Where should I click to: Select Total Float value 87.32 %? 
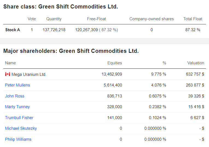193,30
